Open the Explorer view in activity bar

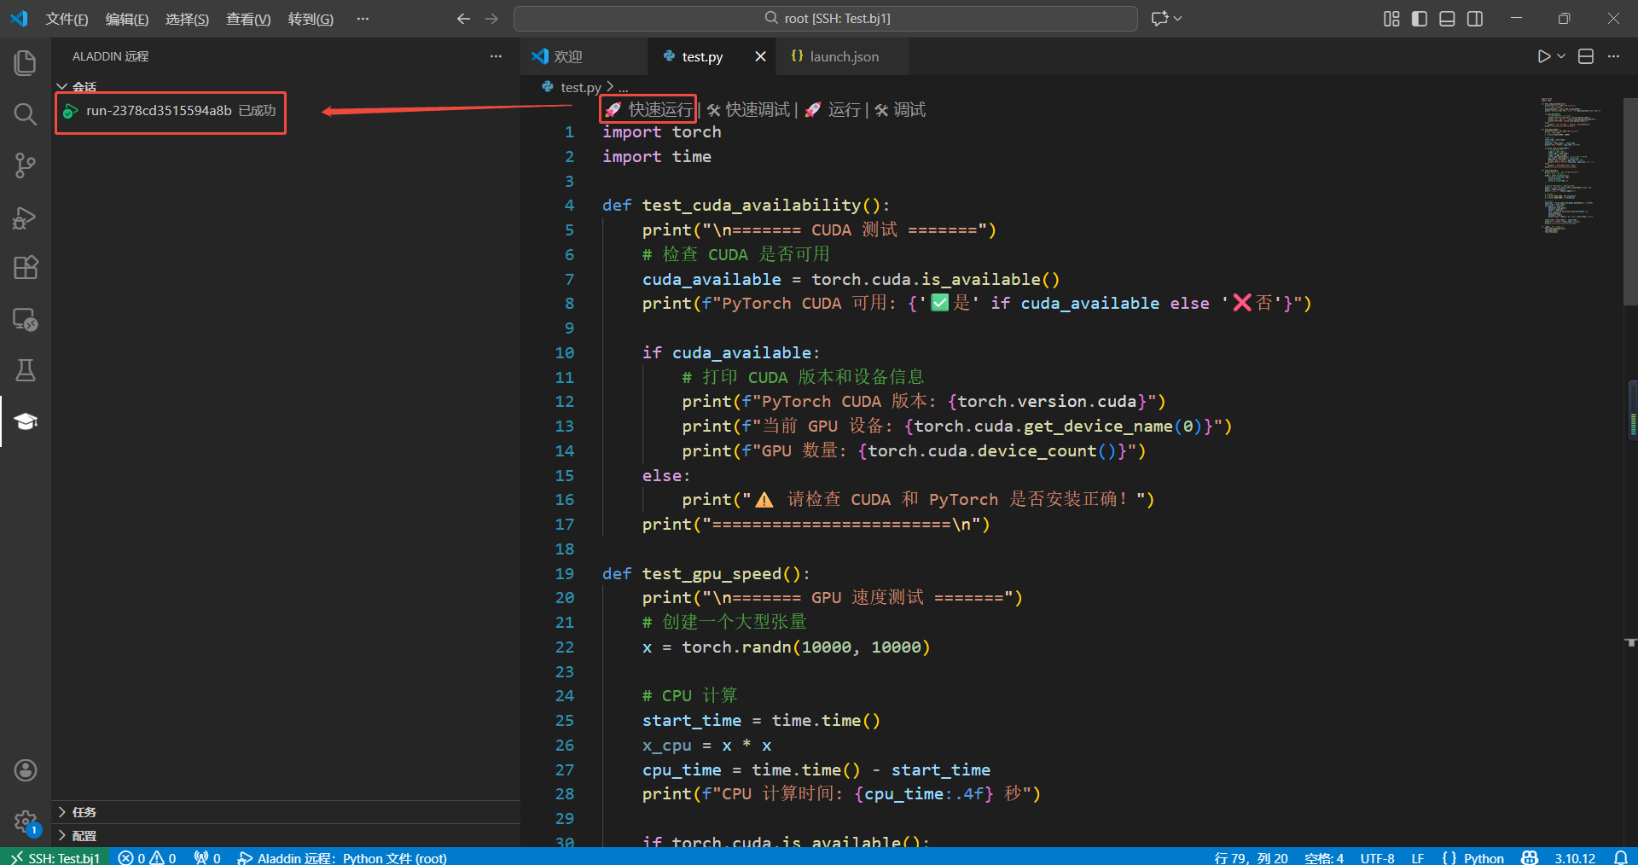tap(26, 62)
